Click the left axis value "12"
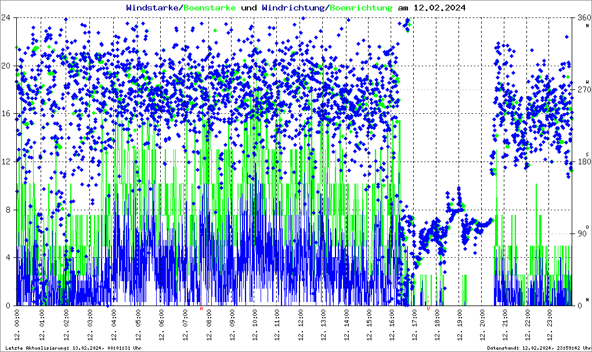592x352 pixels. pyautogui.click(x=5, y=161)
